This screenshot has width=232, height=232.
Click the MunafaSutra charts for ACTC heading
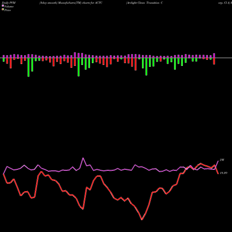(x=71, y=3)
